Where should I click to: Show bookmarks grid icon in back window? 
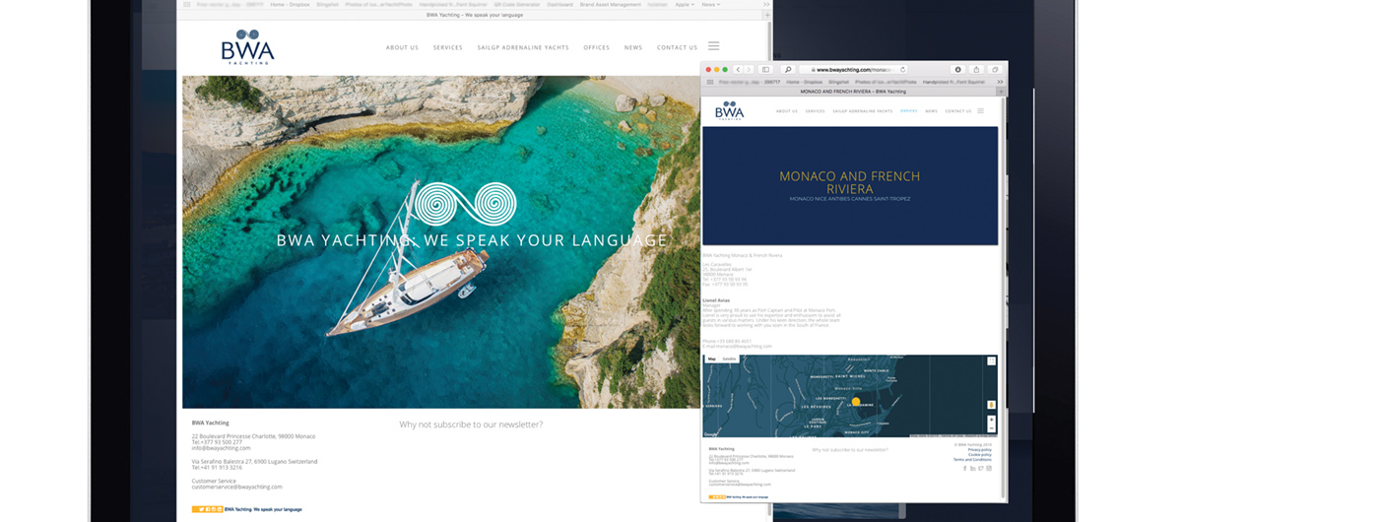187,5
